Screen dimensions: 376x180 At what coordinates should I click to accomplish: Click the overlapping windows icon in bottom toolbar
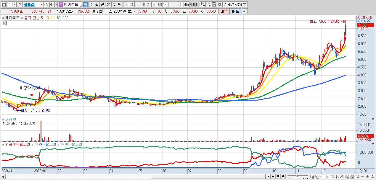click(317, 176)
